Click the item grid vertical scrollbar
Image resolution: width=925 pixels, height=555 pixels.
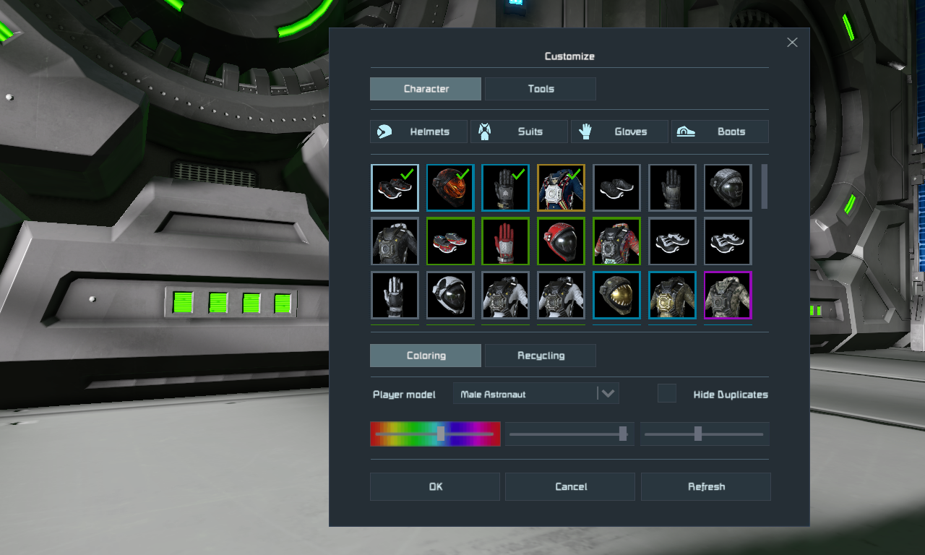point(764,186)
